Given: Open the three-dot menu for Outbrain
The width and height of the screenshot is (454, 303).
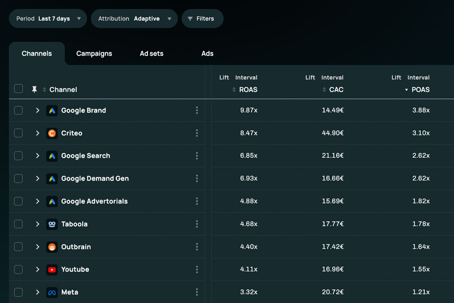Looking at the screenshot, I should point(197,247).
